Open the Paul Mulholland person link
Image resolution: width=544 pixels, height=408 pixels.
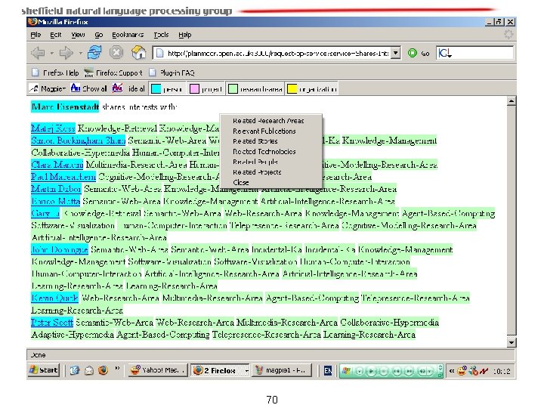point(63,177)
